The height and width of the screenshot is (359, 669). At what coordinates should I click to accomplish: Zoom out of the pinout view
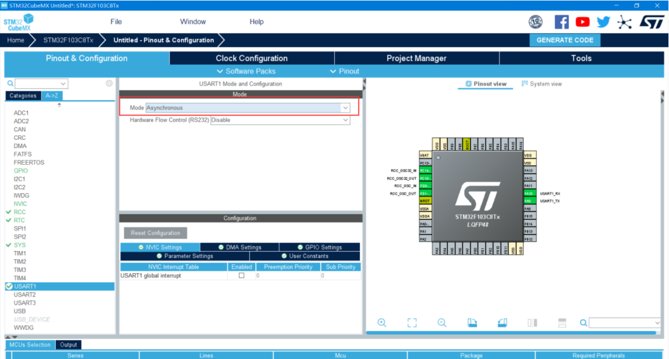pyautogui.click(x=442, y=322)
